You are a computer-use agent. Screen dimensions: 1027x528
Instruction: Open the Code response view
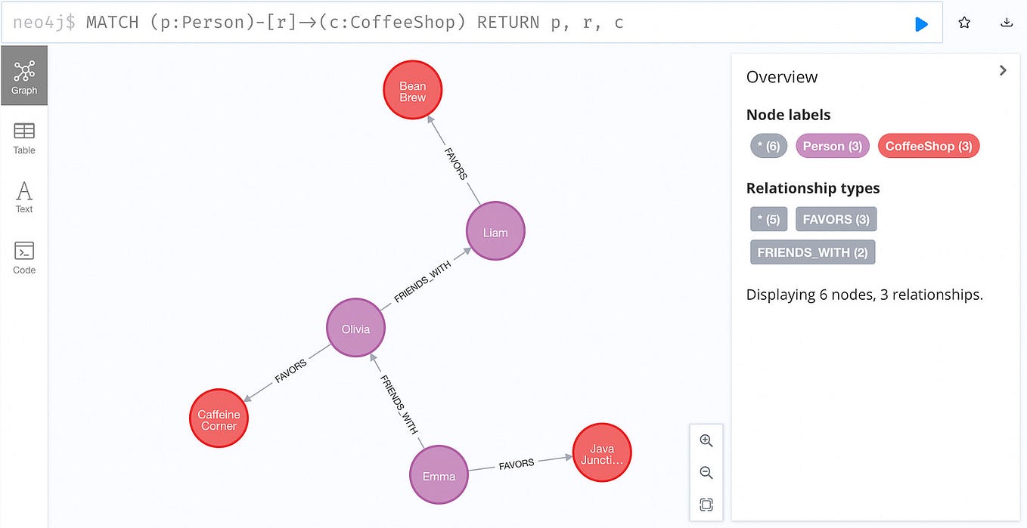tap(23, 257)
